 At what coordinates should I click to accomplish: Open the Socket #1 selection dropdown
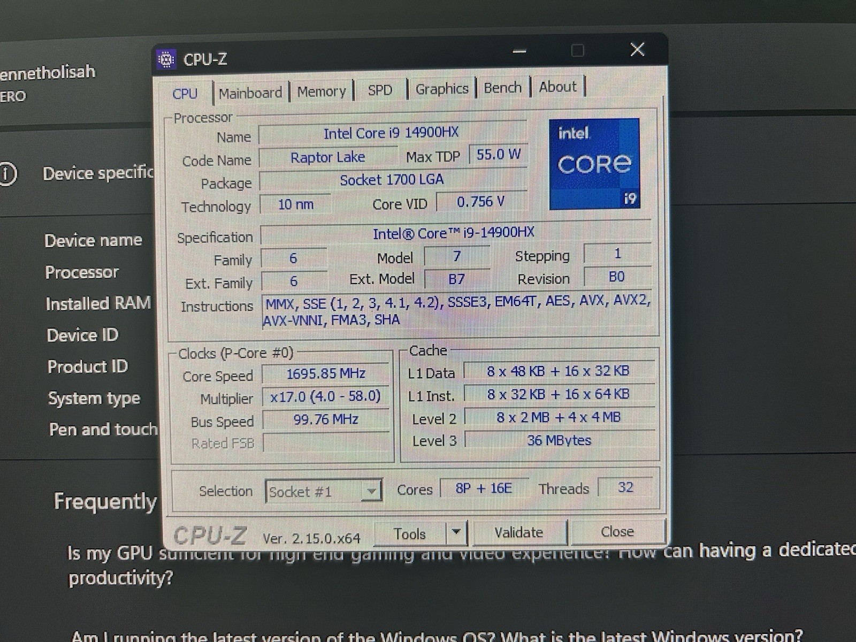[x=323, y=491]
